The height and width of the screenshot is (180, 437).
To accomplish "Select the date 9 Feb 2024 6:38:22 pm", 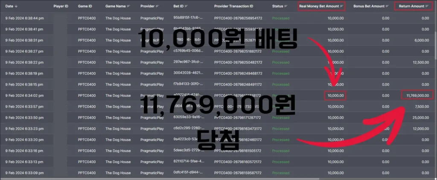I will (24, 62).
